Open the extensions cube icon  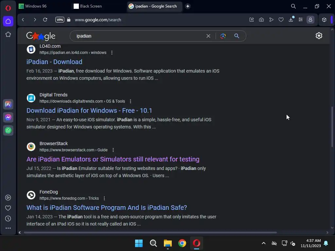tap(324, 20)
